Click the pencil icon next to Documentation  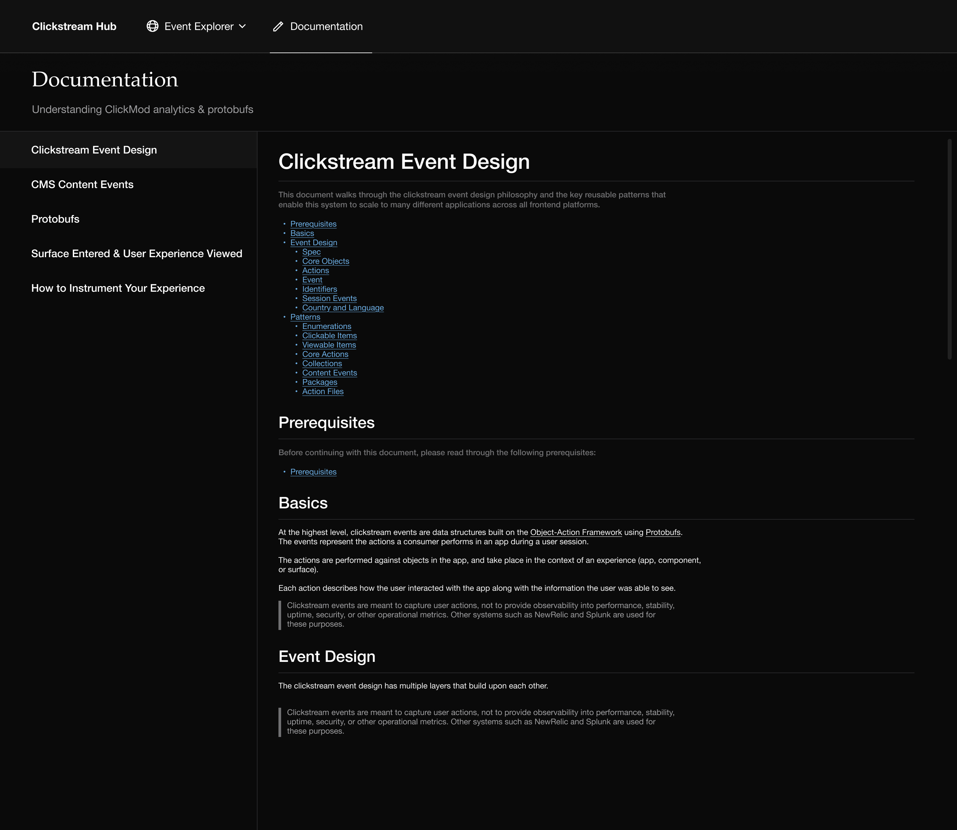[278, 26]
